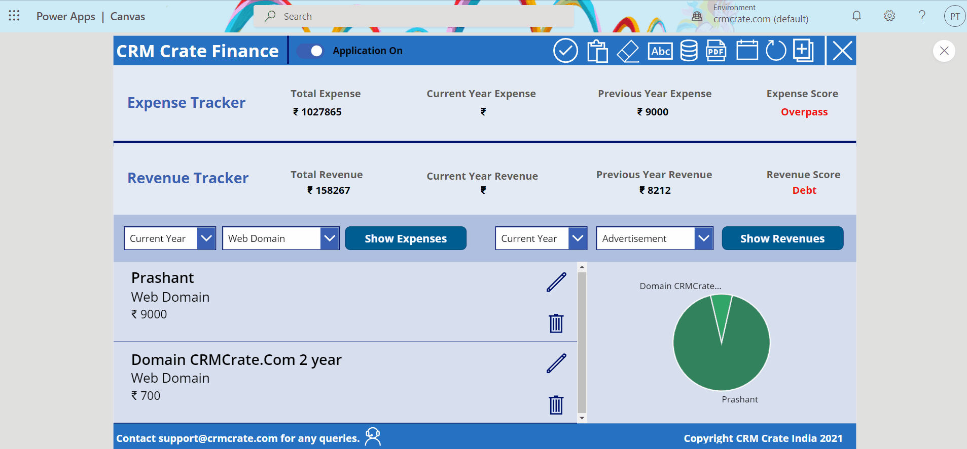The height and width of the screenshot is (449, 967).
Task: Click the Total Revenue value 158267
Action: pos(329,190)
